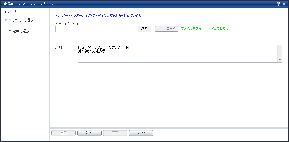Image resolution: width=289 pixels, height=142 pixels.
Task: Click the [ビュー関連の表示定義テンプレート] line
Action: [103, 48]
